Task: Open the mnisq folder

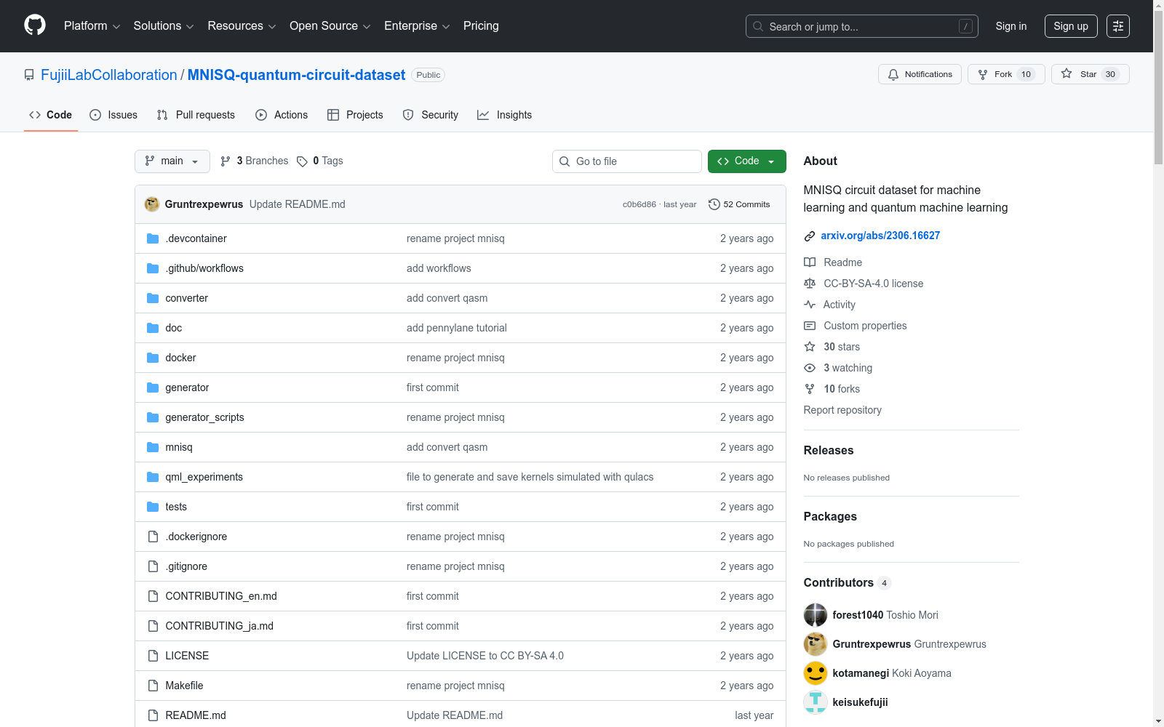Action: click(179, 447)
